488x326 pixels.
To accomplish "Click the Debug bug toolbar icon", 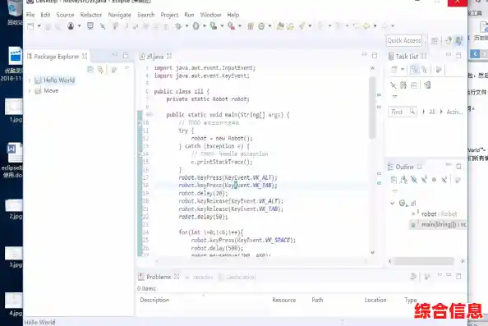I will tap(178, 26).
